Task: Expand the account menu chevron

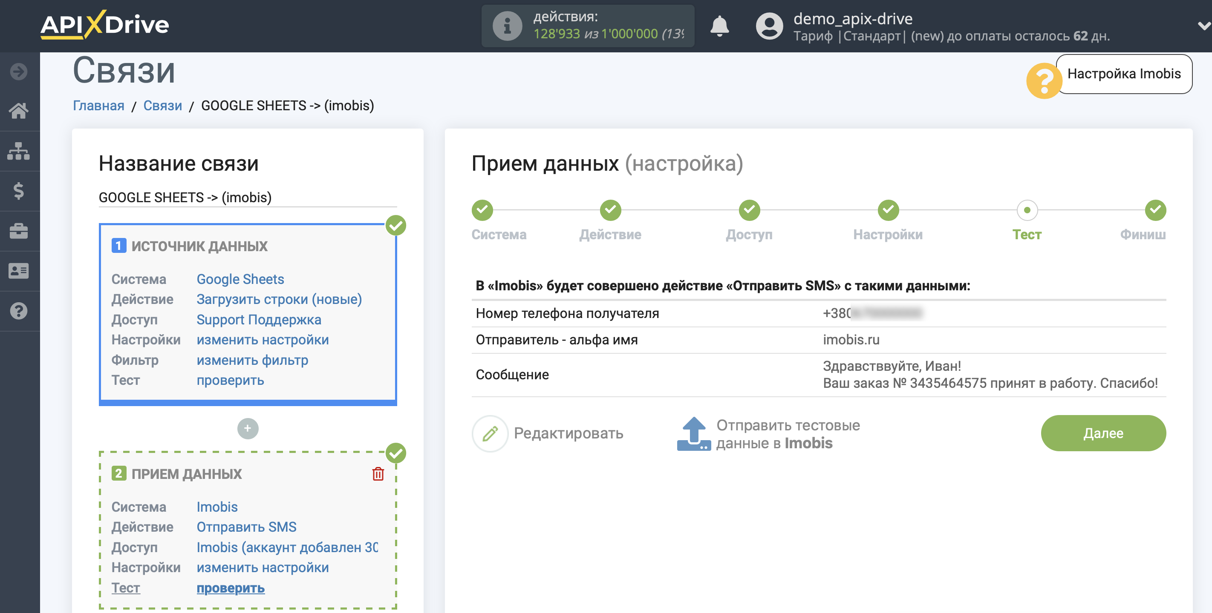Action: 1203,26
